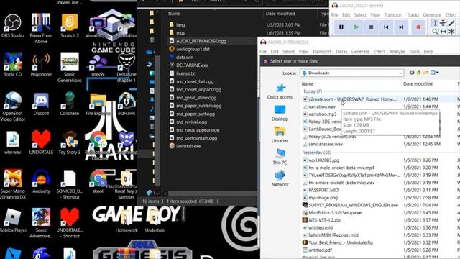The image size is (460, 259).
Task: Open Quick access in dialog sidebar
Action: 280,91
